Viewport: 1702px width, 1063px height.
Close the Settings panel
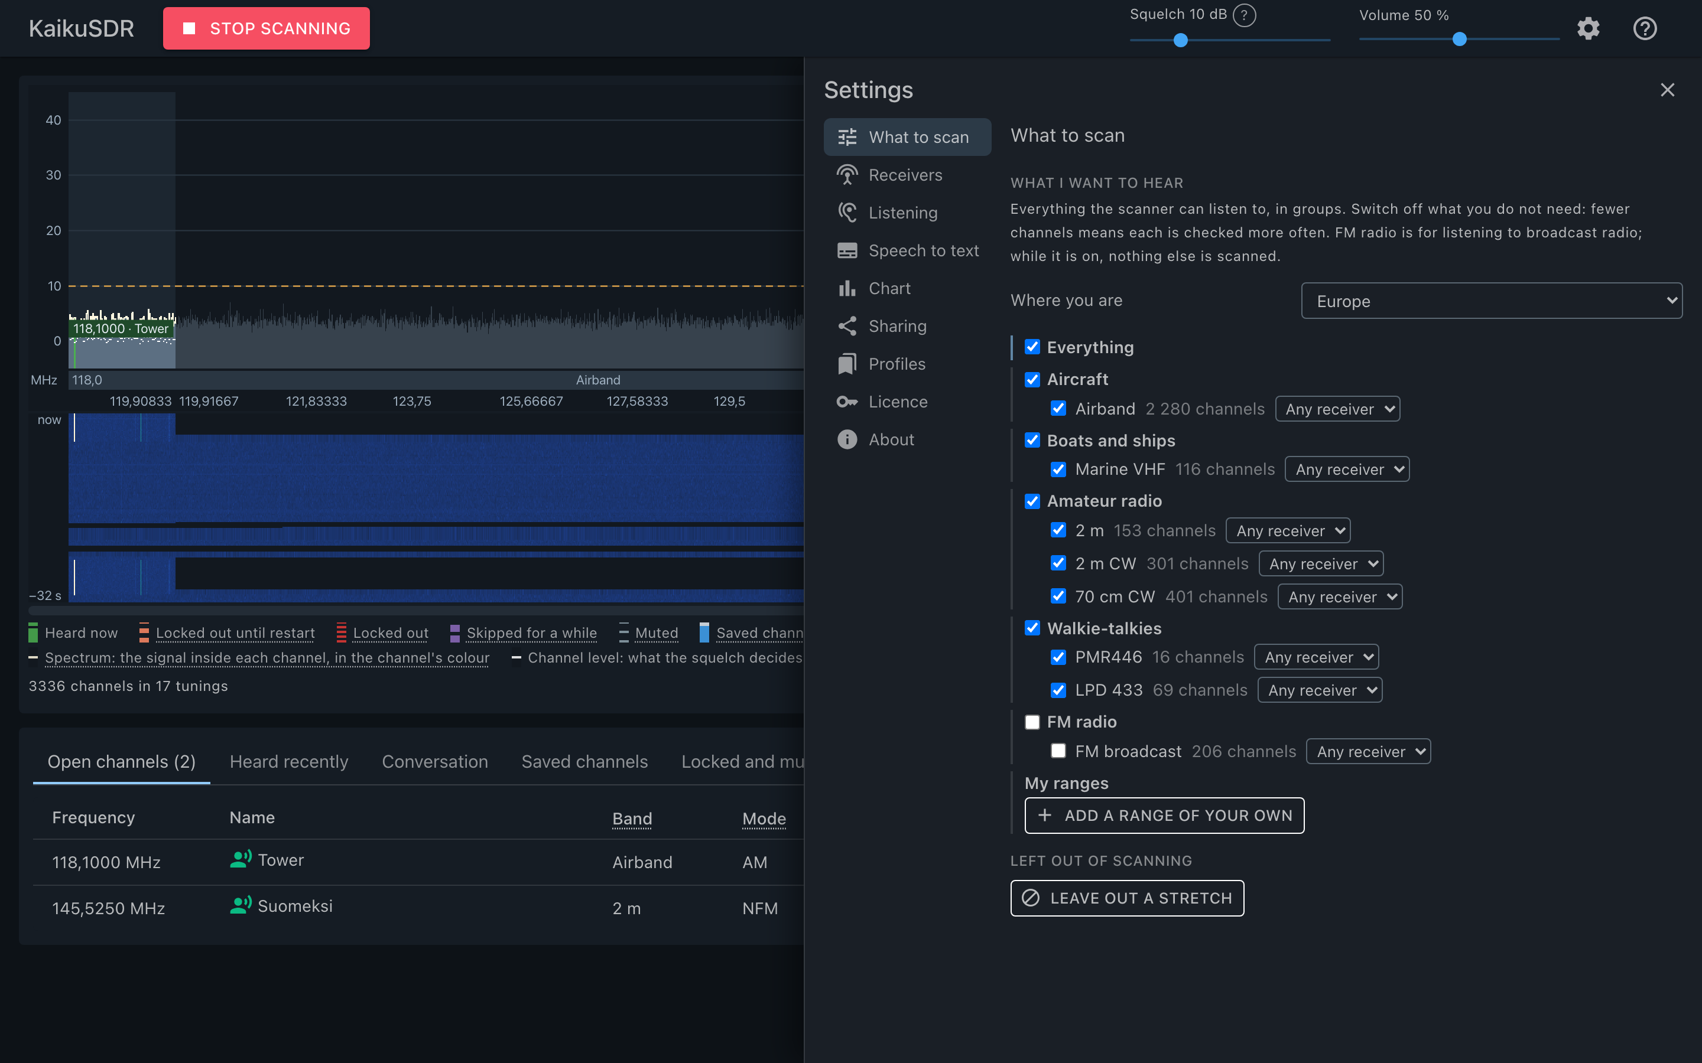1667,90
